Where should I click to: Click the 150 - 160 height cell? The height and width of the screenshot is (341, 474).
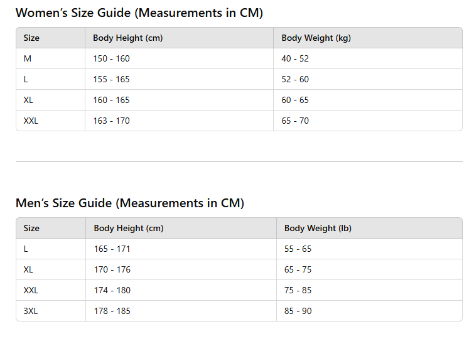coord(111,58)
